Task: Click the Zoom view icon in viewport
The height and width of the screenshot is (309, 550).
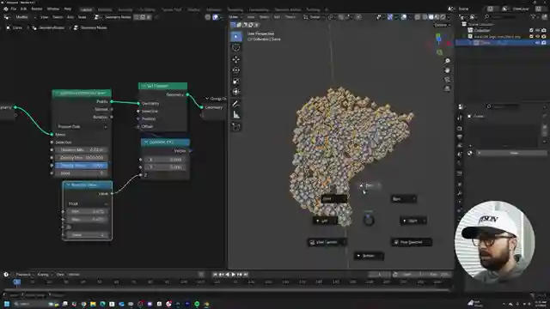Action: [447, 61]
